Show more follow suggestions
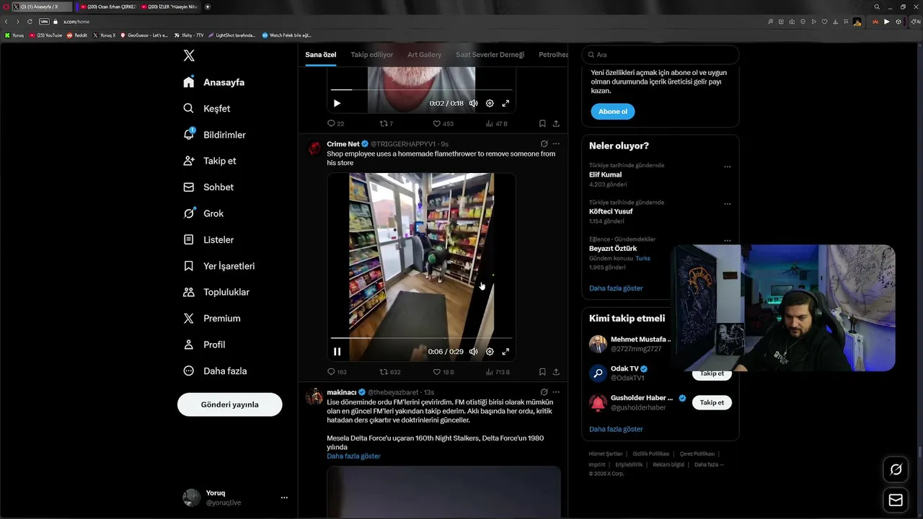The image size is (923, 519). point(616,429)
